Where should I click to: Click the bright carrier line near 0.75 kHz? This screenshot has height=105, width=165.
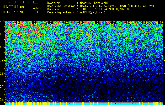pyautogui.click(x=84, y=80)
